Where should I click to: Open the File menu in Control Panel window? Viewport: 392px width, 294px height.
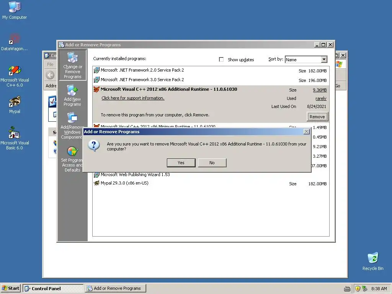coord(50,64)
